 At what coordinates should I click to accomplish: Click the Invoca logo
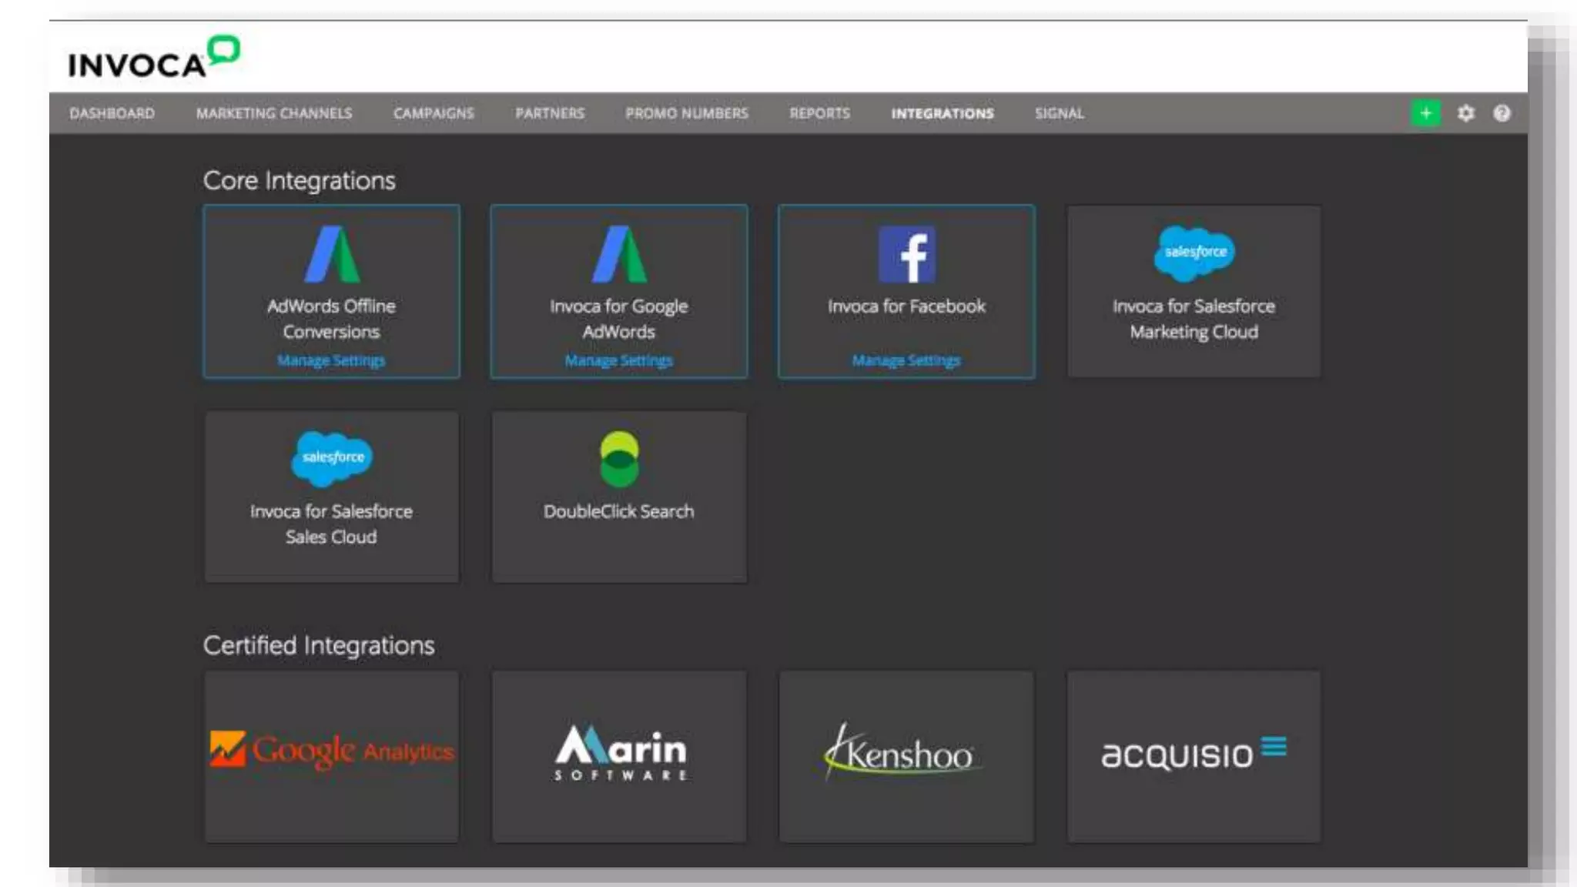[153, 59]
